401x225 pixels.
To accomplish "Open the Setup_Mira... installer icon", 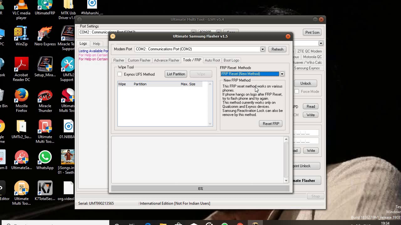I will click(x=45, y=67).
